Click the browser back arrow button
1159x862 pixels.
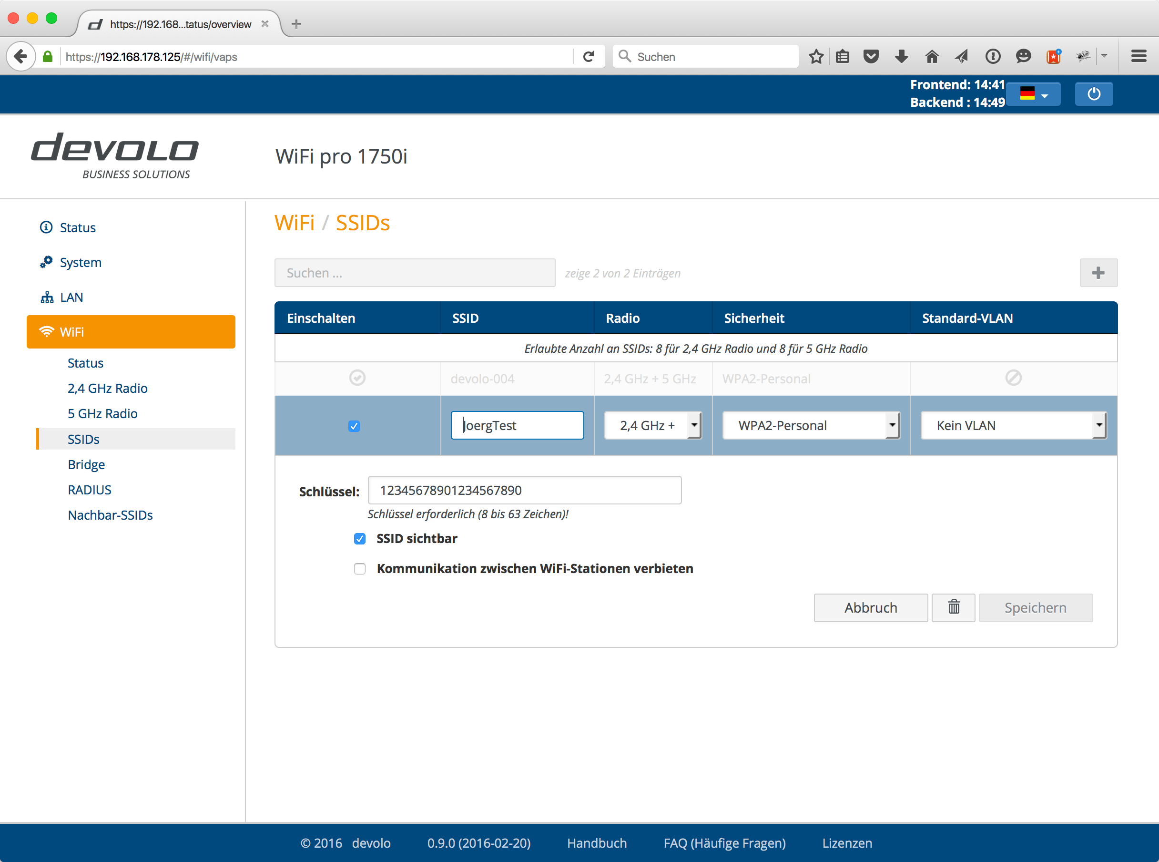[21, 56]
